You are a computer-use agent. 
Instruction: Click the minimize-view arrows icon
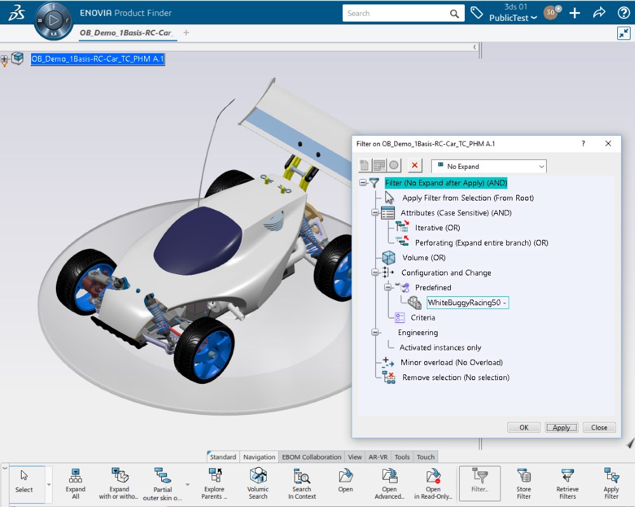624,33
